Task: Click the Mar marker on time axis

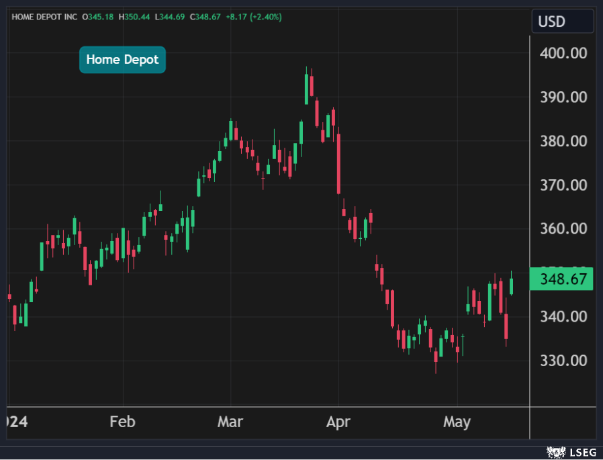Action: 230,422
